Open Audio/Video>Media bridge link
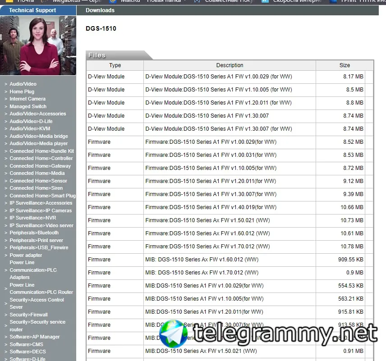 click(39, 136)
